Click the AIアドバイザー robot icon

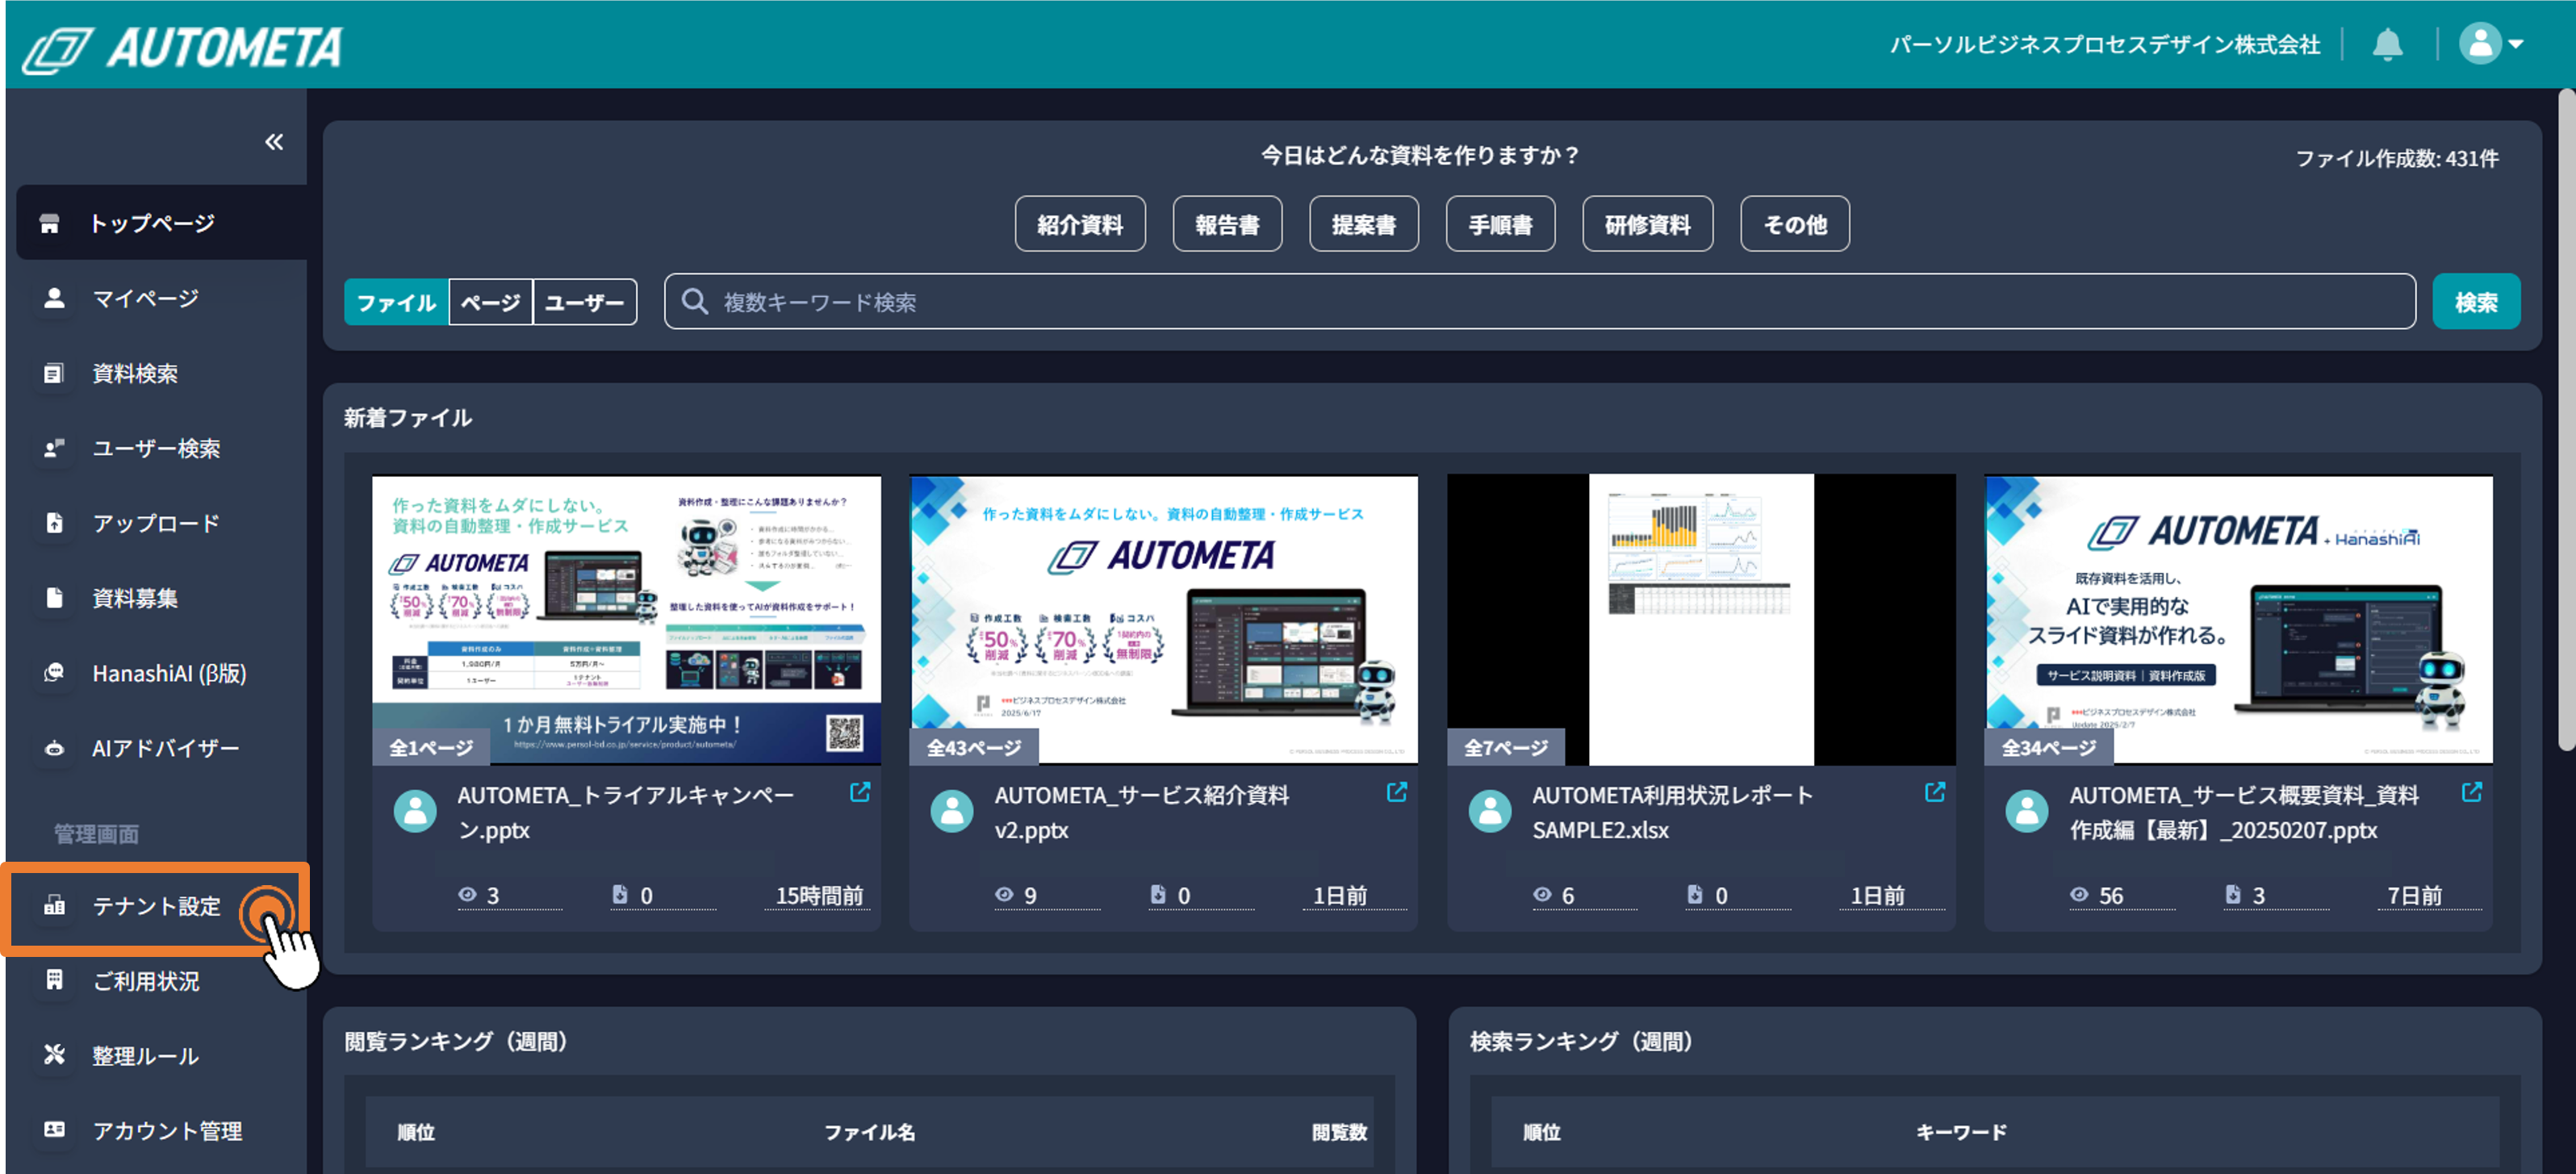click(x=54, y=748)
